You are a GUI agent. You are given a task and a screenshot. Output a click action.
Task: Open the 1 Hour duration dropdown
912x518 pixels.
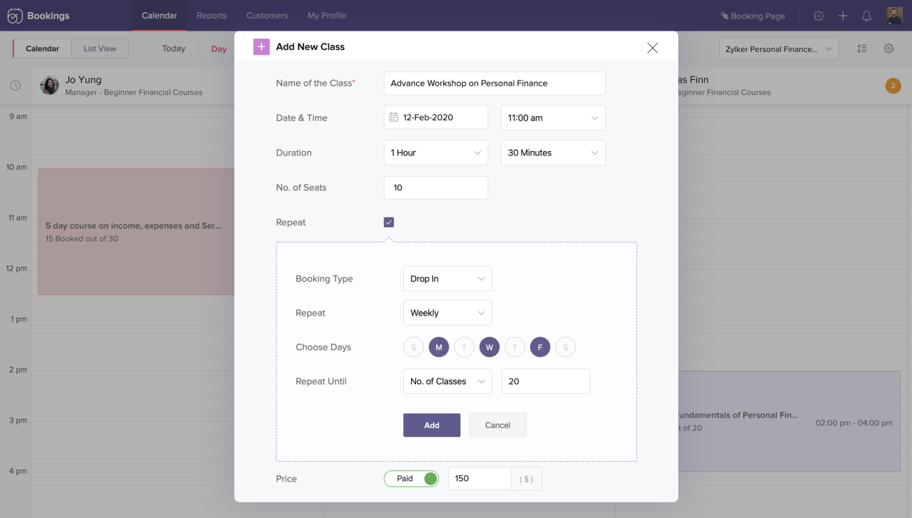coord(436,152)
